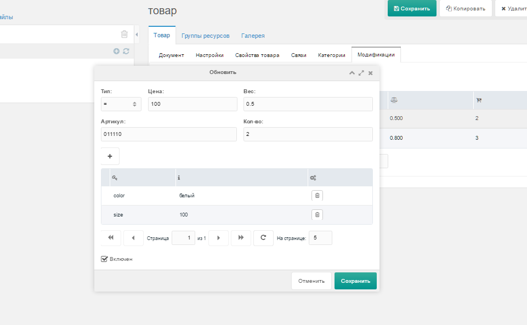Viewport: 527px width, 325px height.
Task: Go to the last page of options
Action: click(x=241, y=238)
